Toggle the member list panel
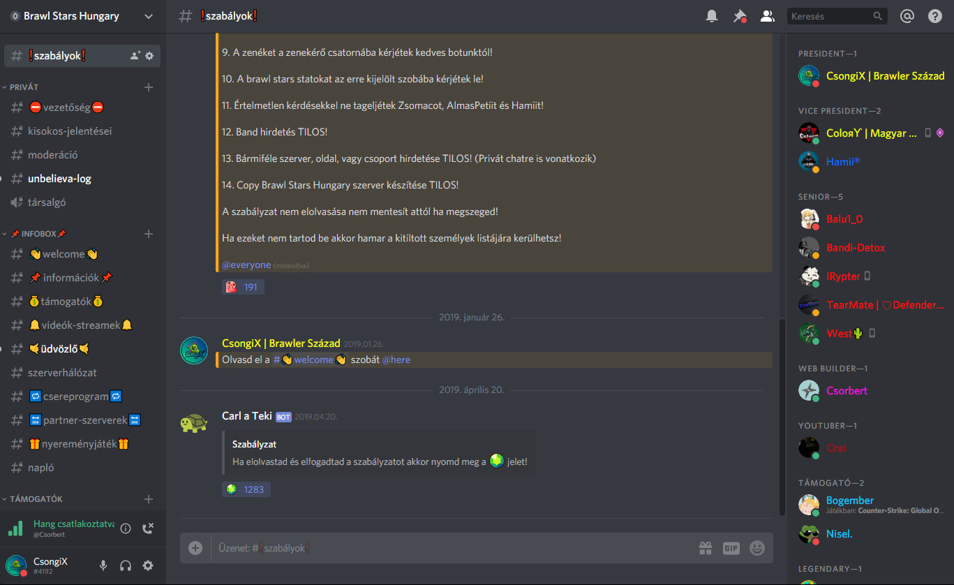This screenshot has height=585, width=954. (x=768, y=16)
